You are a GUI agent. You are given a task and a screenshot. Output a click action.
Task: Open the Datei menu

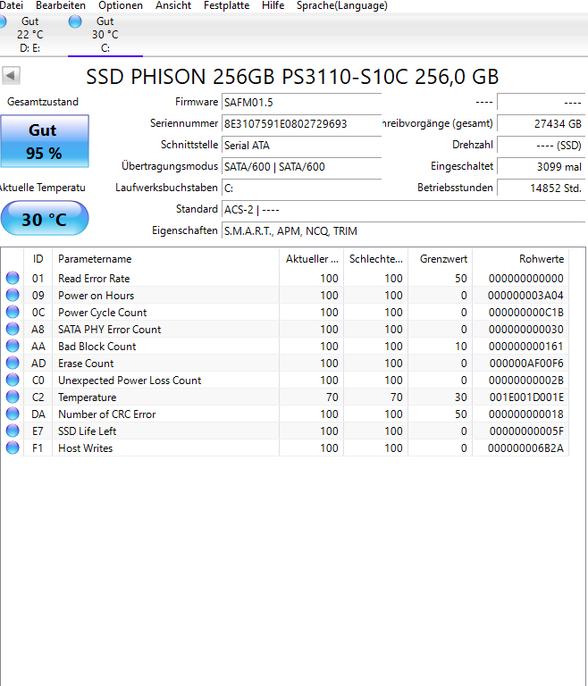(11, 5)
